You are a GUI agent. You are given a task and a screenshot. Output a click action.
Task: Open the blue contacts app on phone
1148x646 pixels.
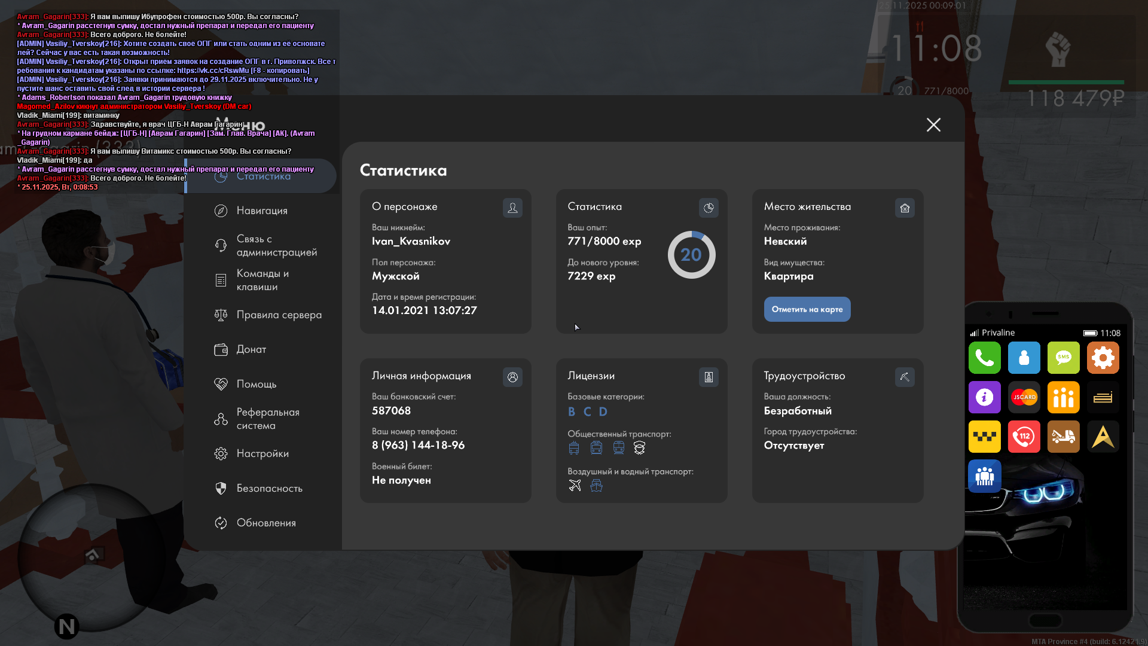1024,358
